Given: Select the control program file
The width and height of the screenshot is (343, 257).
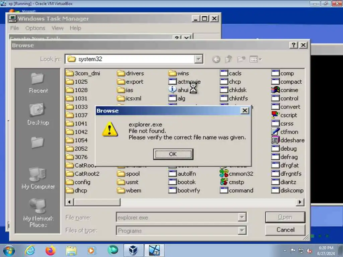Looking at the screenshot, I should tap(285, 98).
